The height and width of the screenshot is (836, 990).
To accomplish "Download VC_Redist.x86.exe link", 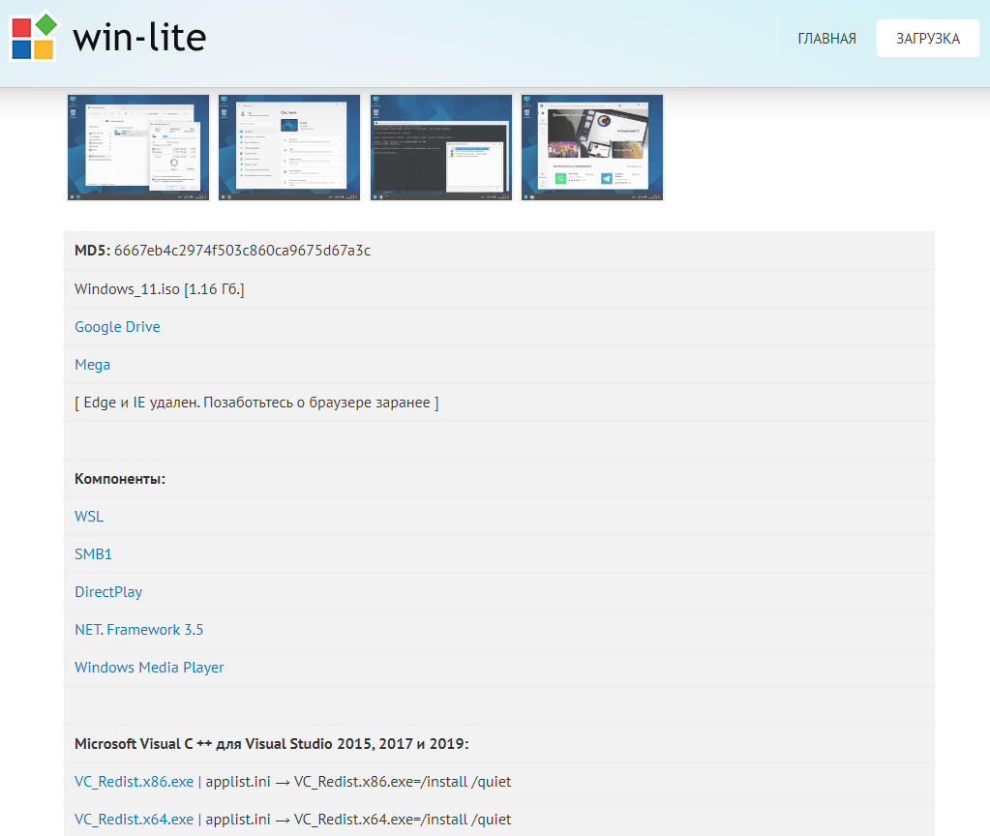I will click(x=134, y=781).
